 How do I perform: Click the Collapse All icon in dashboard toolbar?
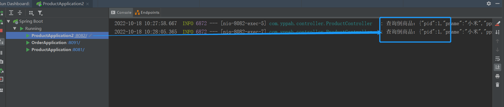coord(20,13)
